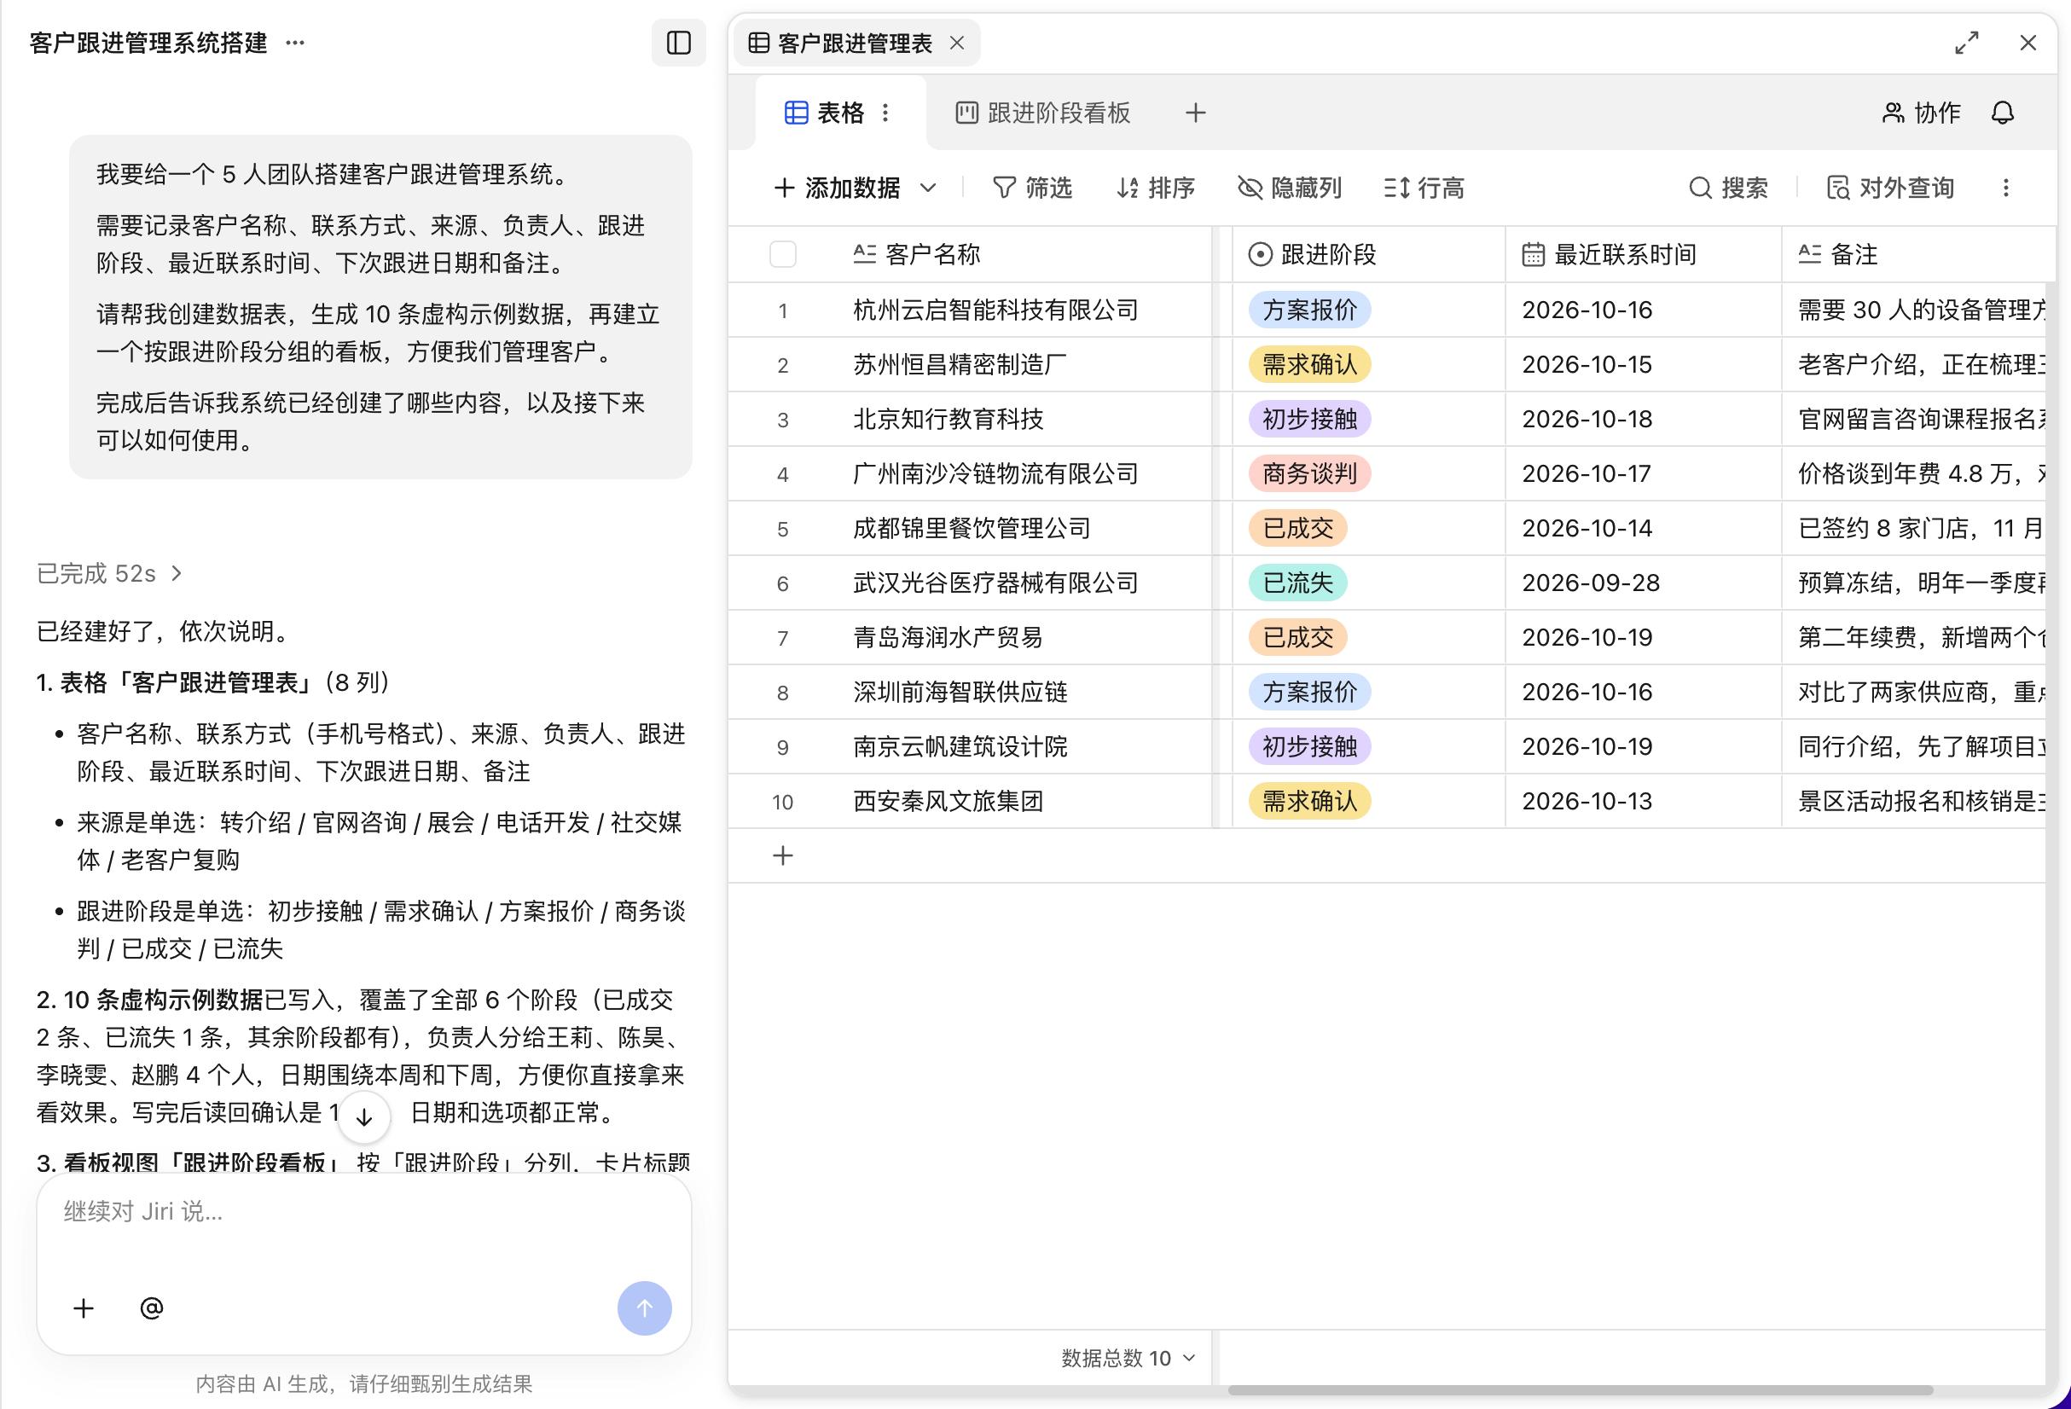Image resolution: width=2071 pixels, height=1409 pixels.
Task: Click the 跟进阶段 column header
Action: 1369,254
